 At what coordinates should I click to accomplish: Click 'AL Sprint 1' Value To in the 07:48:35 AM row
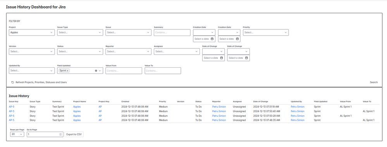368,120
